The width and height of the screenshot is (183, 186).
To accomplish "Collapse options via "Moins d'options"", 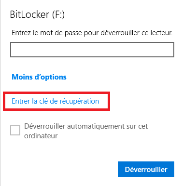I will pos(39,77).
